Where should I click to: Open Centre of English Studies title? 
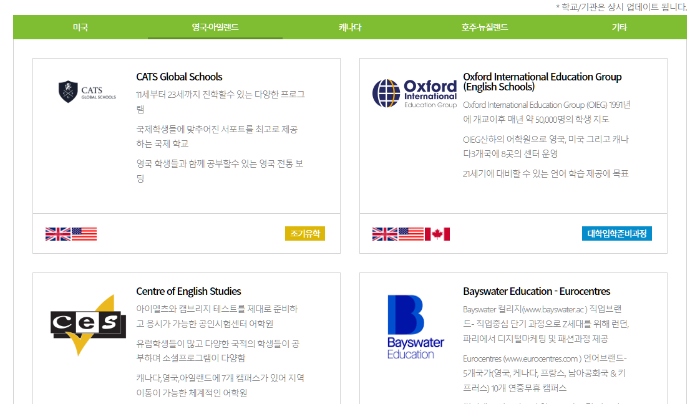(188, 291)
